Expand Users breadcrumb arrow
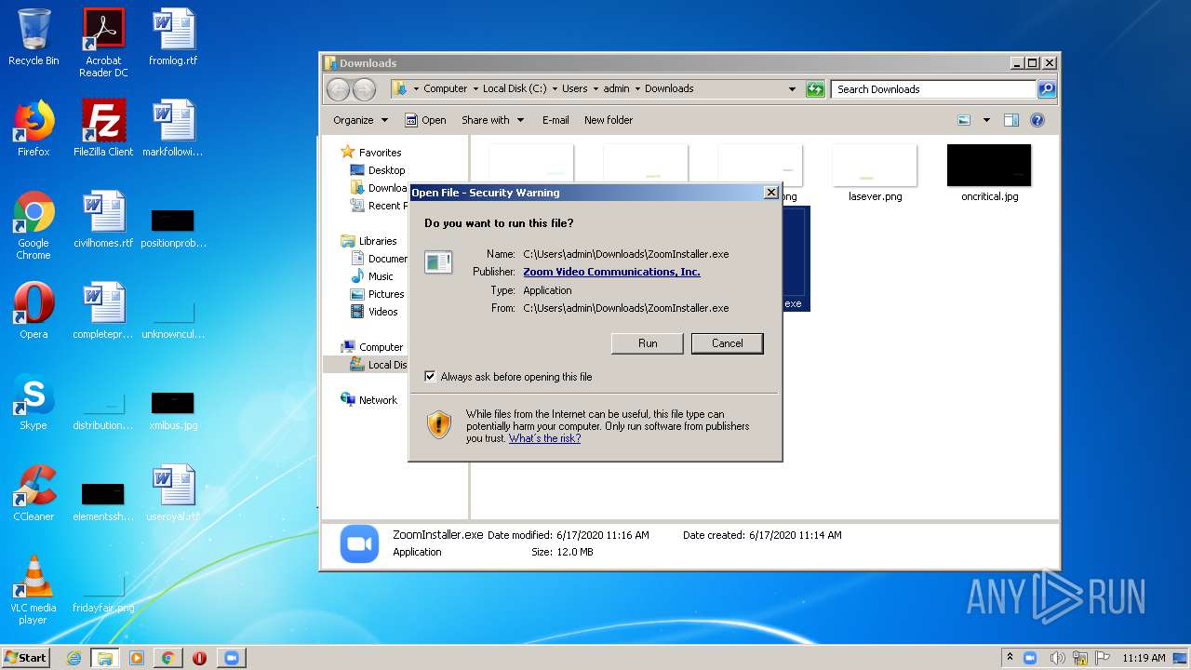1191x670 pixels. [595, 89]
